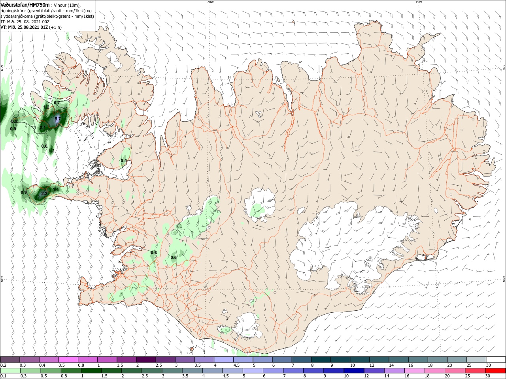Click the 3.2 precipitation value on the map
Screen dimensions: 506x379
tap(44, 193)
